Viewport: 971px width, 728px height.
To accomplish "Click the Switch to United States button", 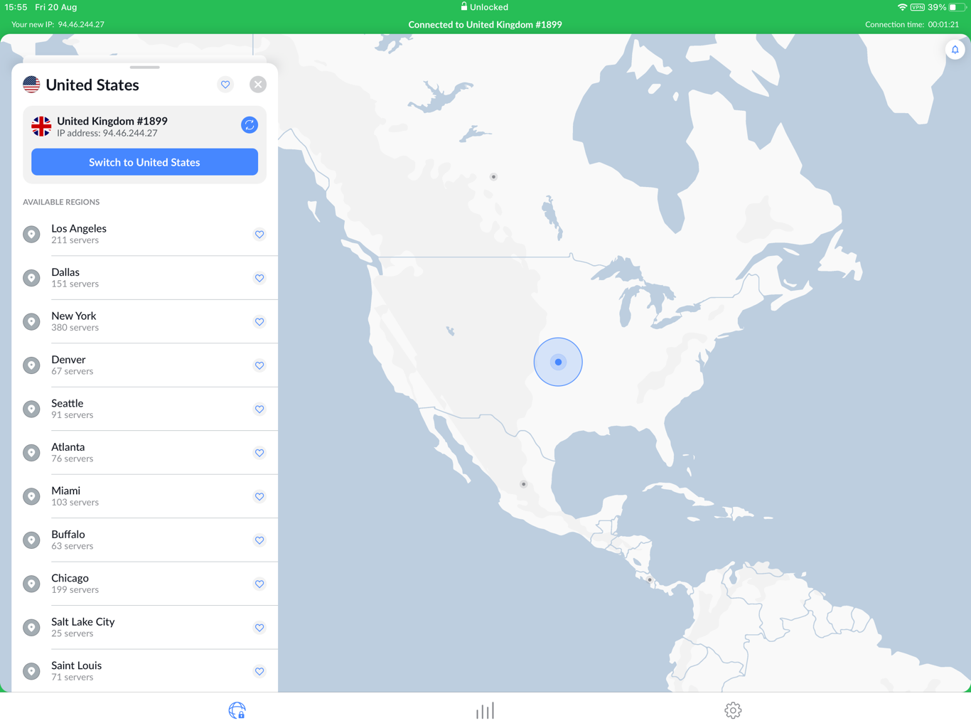I will click(x=144, y=162).
